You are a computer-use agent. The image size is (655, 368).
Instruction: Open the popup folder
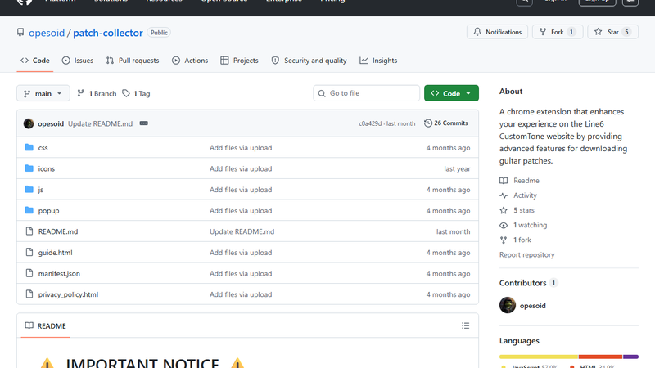[x=48, y=211]
